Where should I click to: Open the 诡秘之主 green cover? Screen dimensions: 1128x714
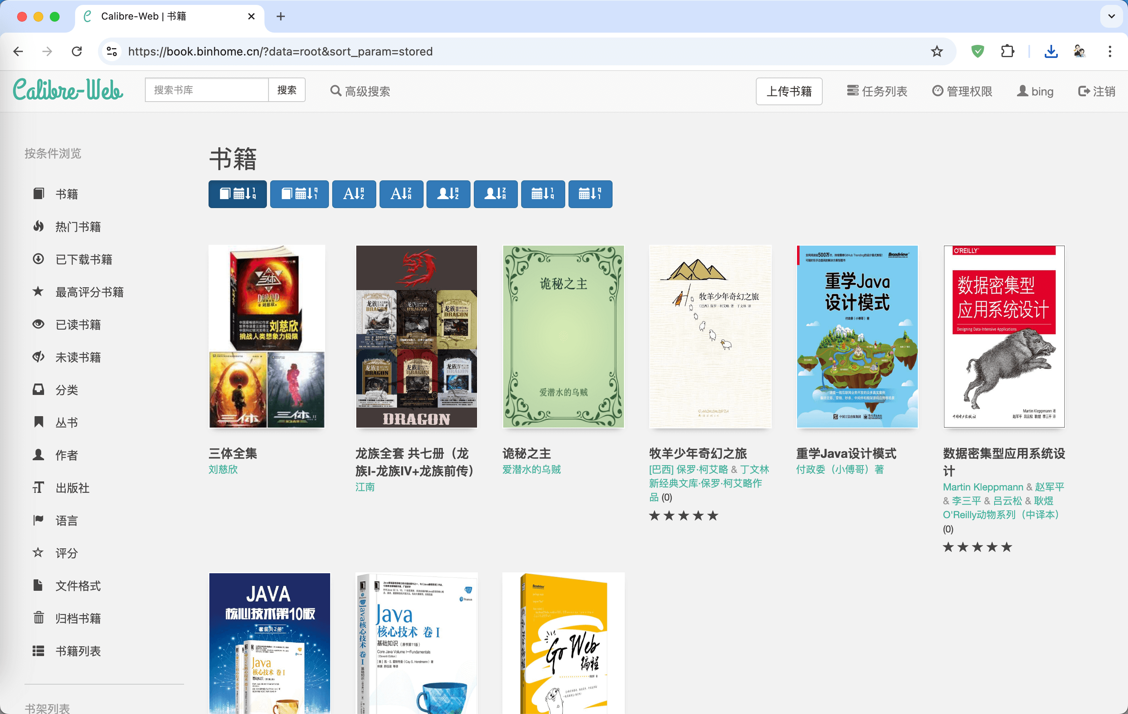[x=563, y=336]
